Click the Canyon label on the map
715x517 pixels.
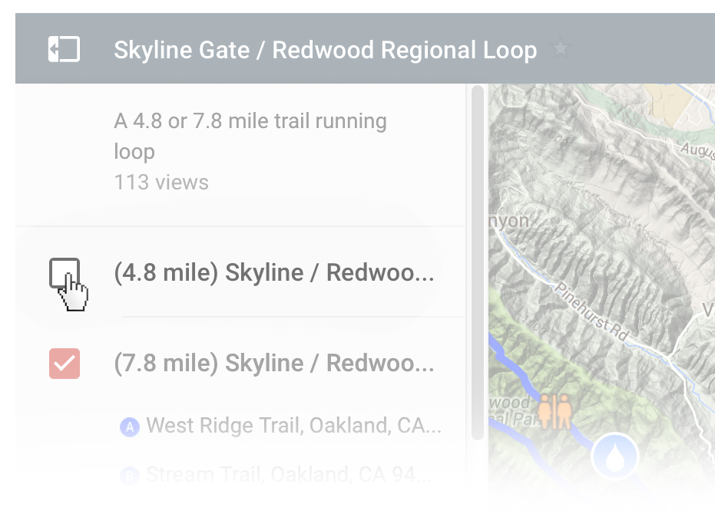(x=509, y=222)
